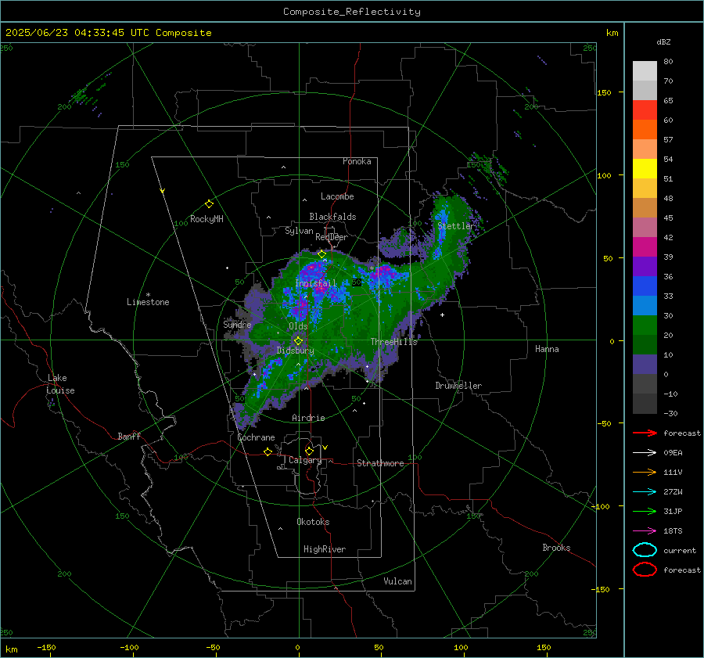Click the light gray 70-80 dBZ swatch
The width and height of the screenshot is (704, 658).
coord(645,71)
